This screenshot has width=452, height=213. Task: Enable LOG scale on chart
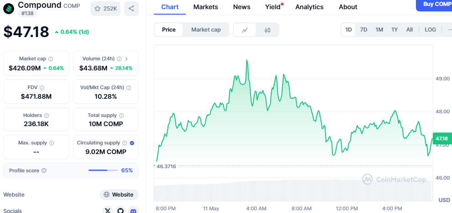tap(430, 30)
